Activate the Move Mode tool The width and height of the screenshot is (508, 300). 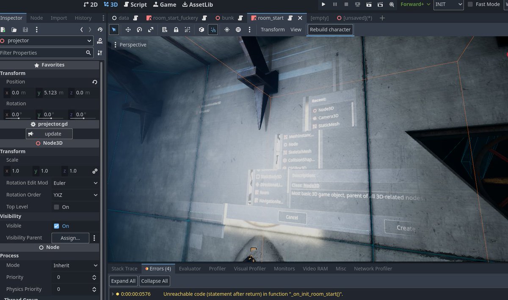[128, 30]
